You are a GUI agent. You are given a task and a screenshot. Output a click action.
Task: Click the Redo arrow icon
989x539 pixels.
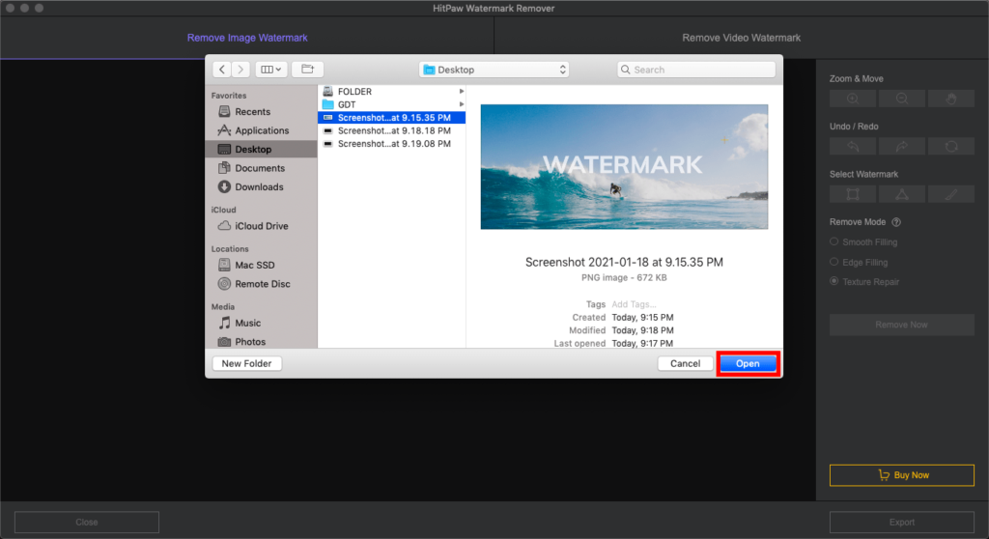[x=902, y=147]
